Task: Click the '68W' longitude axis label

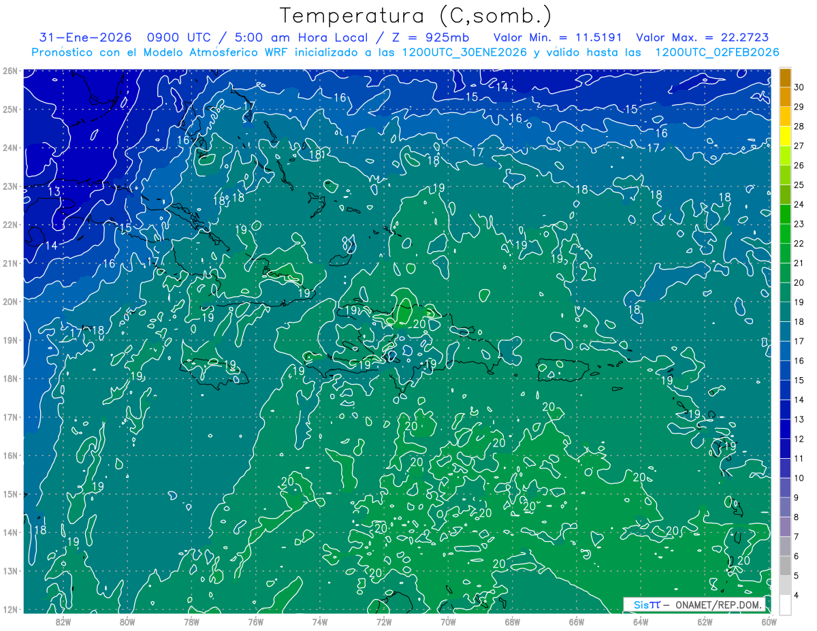Action: tap(512, 621)
